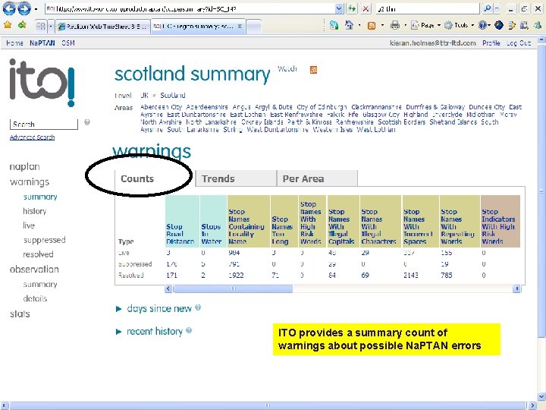Open the history item in left navigation
Image resolution: width=546 pixels, height=410 pixels.
[x=34, y=211]
